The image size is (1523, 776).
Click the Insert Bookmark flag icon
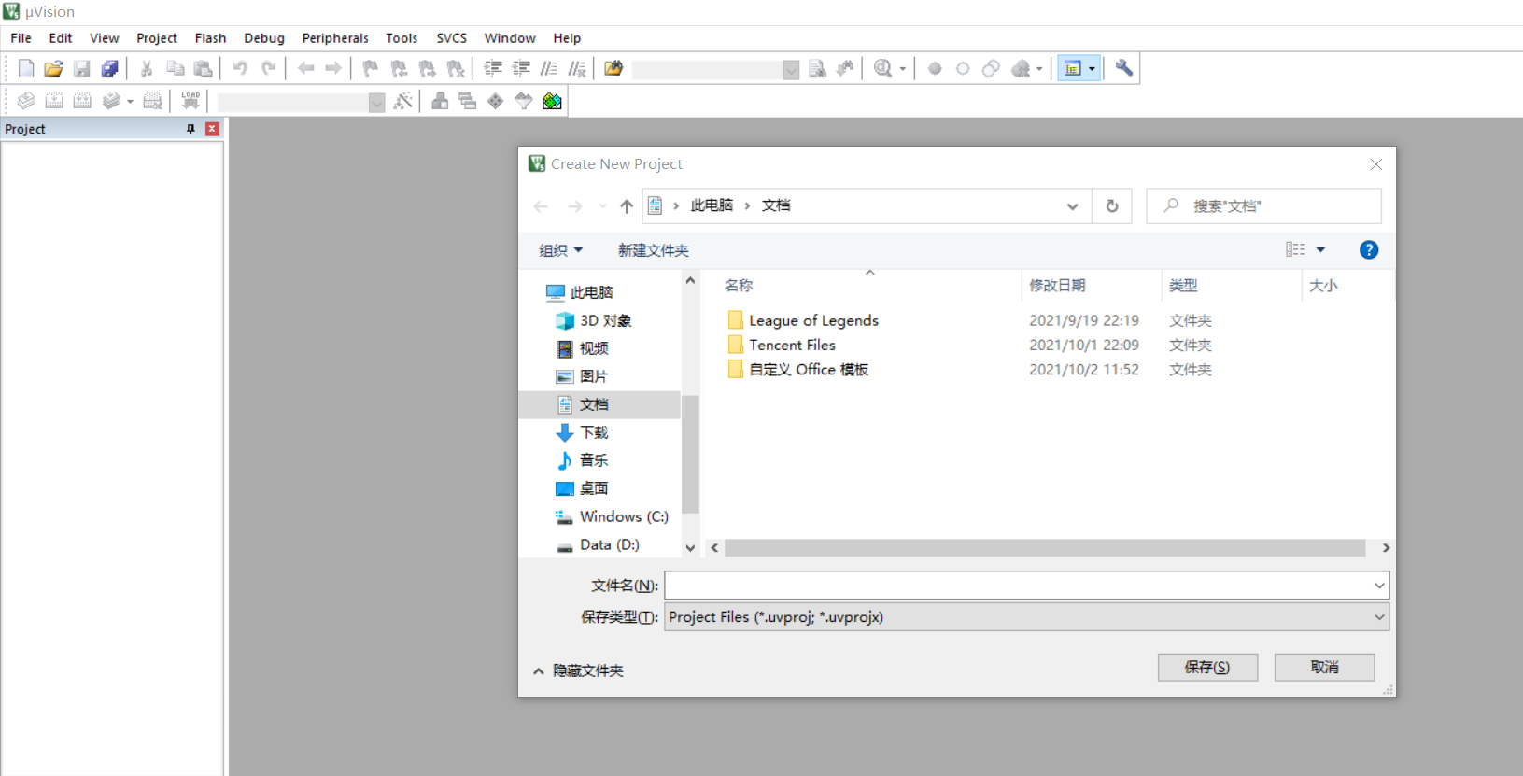(371, 68)
